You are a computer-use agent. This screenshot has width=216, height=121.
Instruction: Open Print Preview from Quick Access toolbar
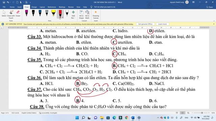coord(26,2)
